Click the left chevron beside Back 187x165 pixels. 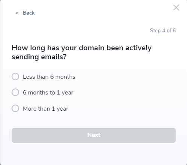[x=17, y=13]
